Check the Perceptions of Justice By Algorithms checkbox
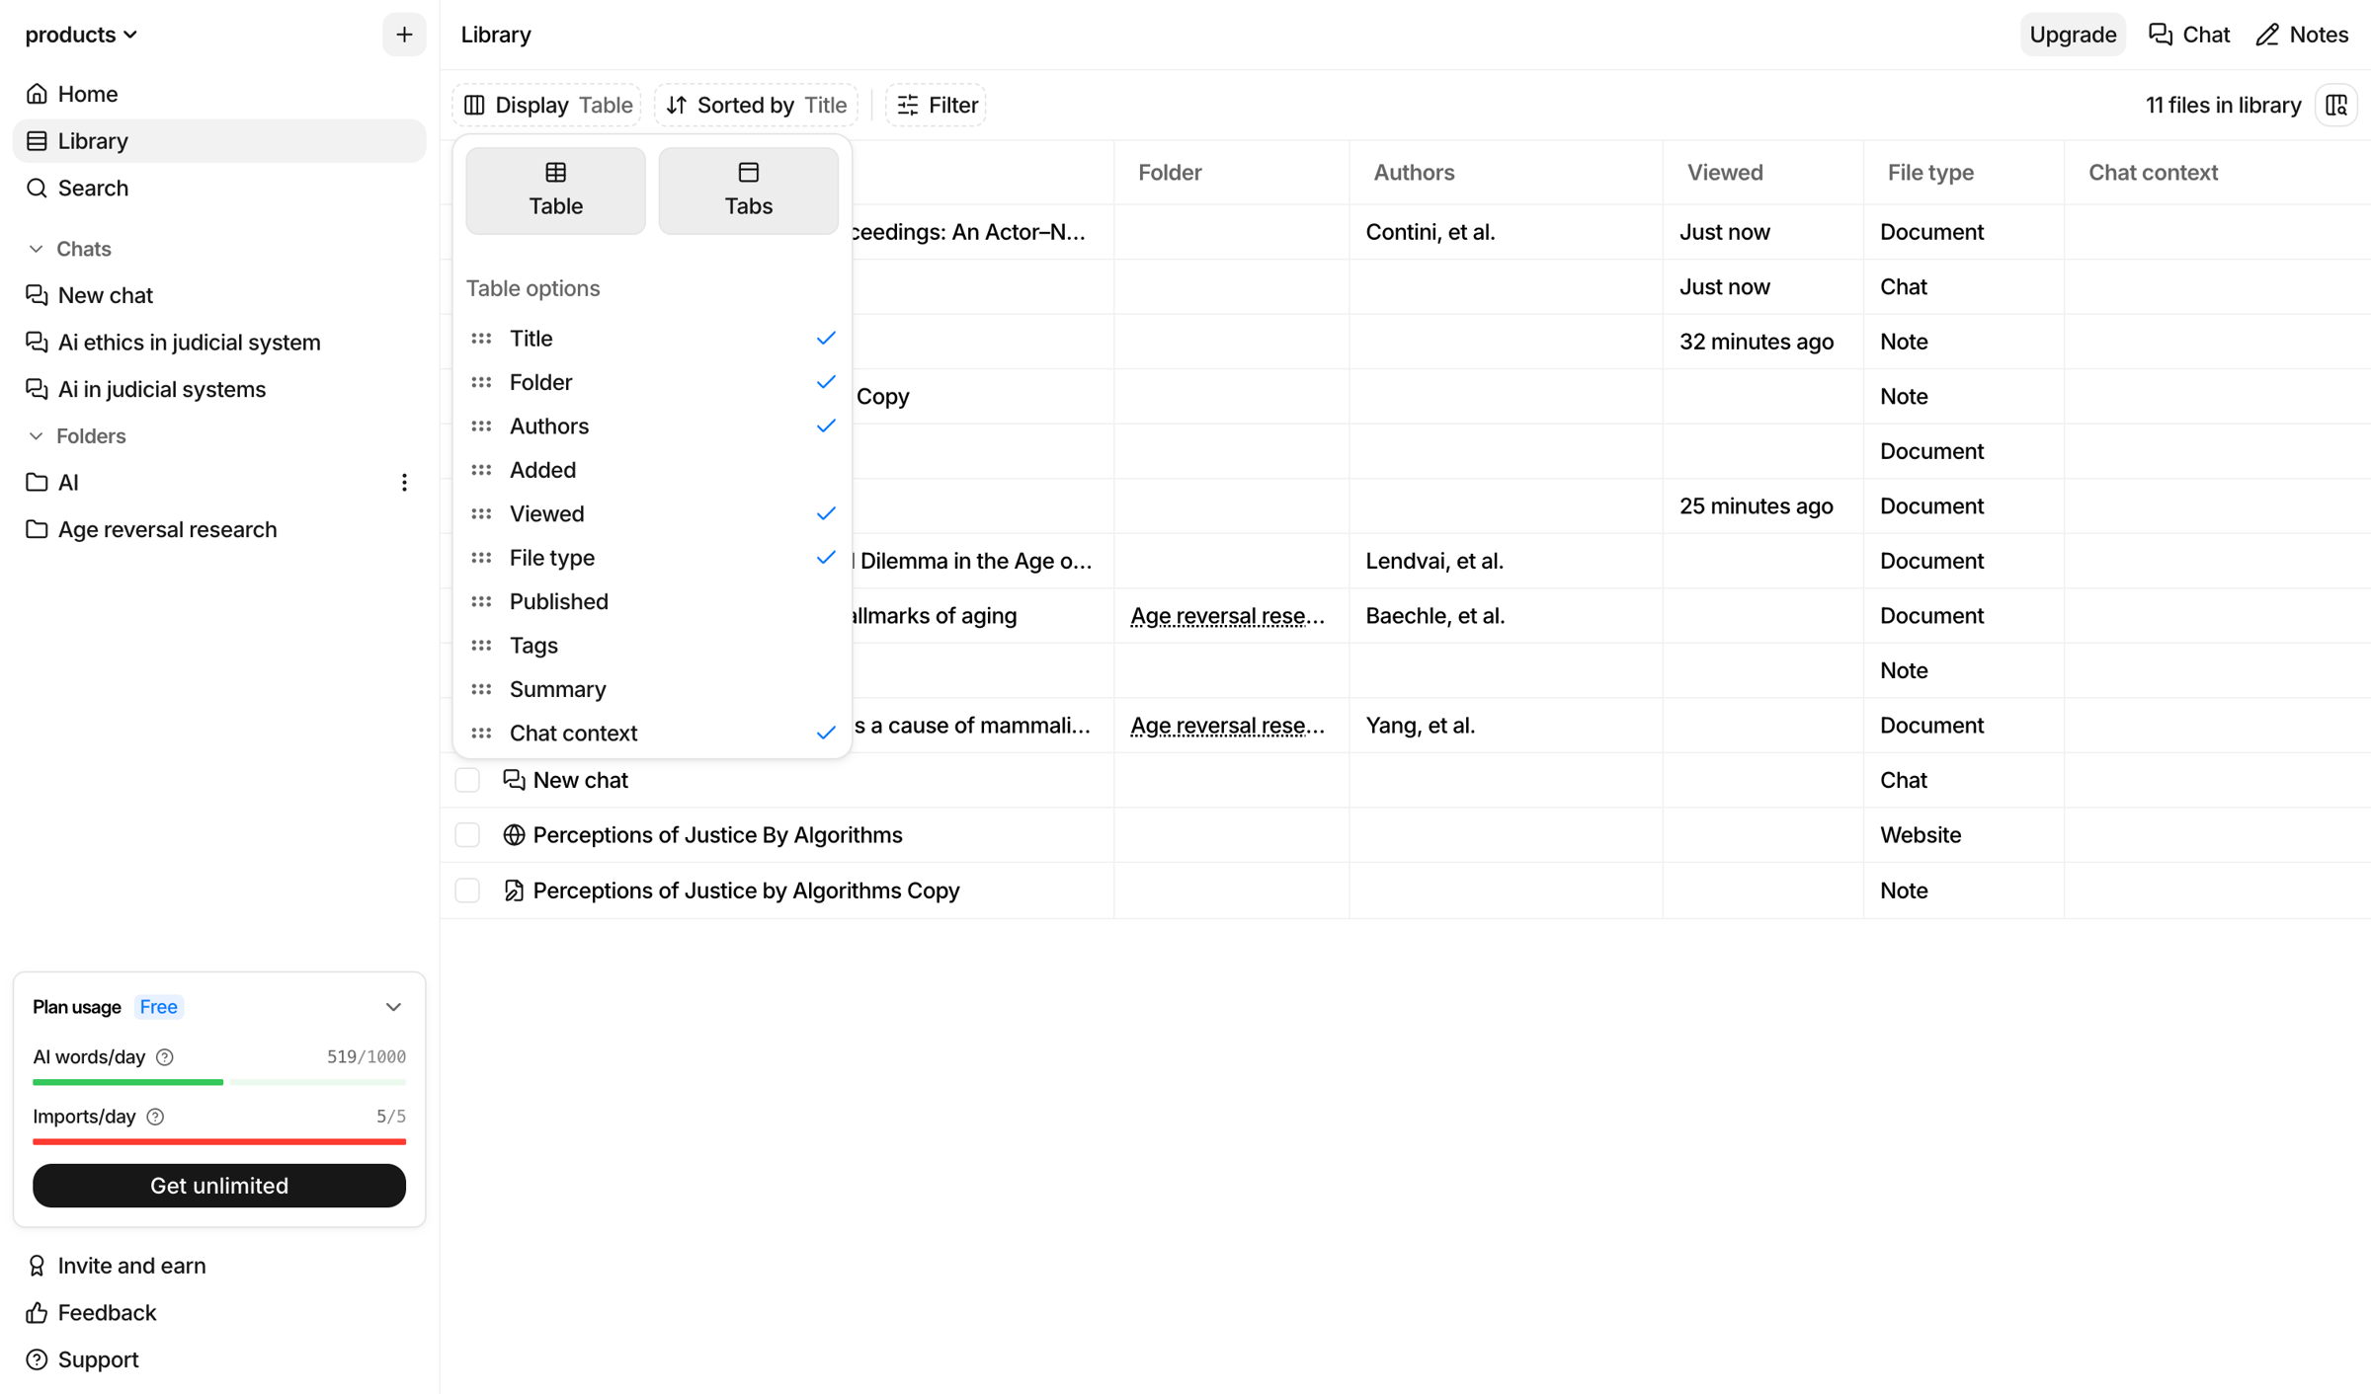The height and width of the screenshot is (1394, 2371). tap(467, 835)
